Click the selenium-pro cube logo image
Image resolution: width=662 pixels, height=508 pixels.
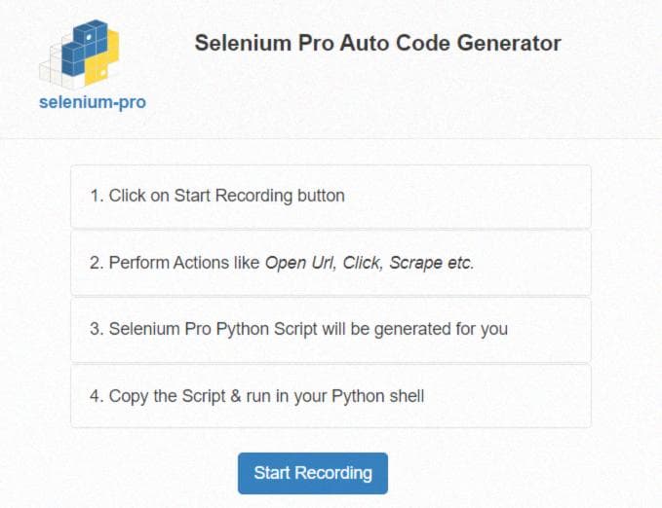[79, 54]
